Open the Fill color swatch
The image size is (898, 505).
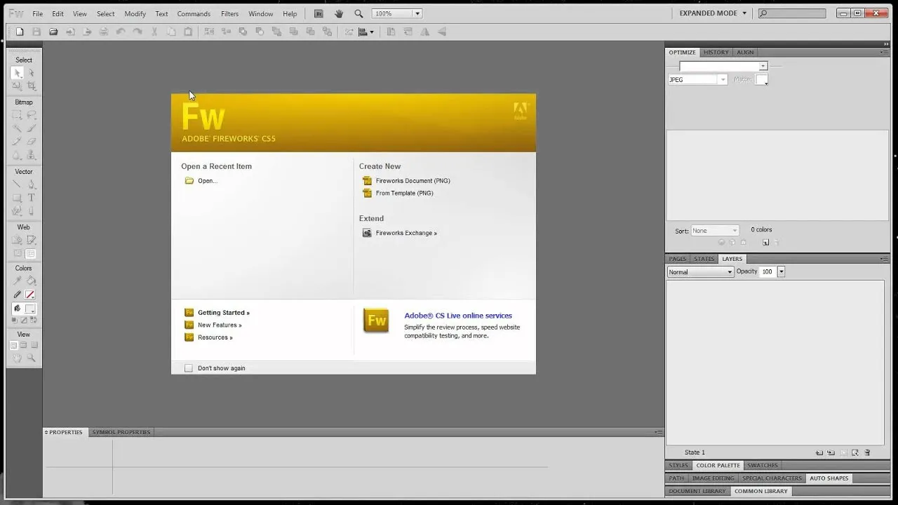coord(30,309)
